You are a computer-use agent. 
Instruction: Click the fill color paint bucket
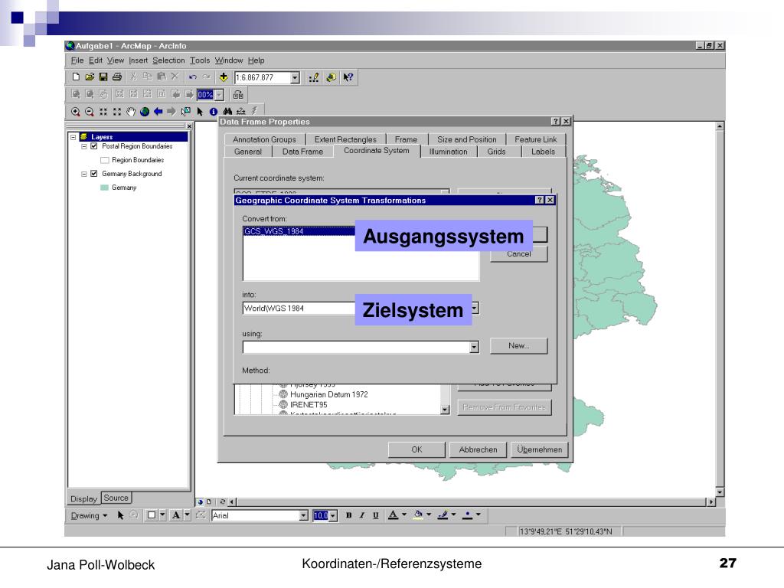click(x=419, y=515)
